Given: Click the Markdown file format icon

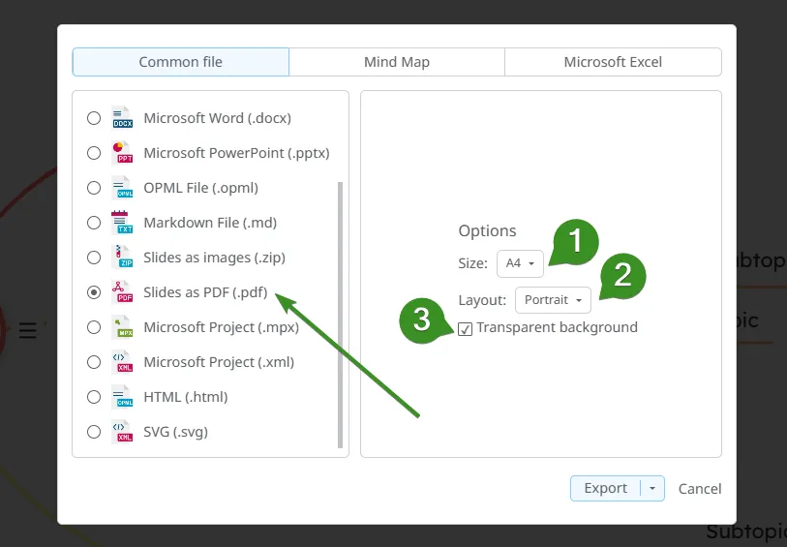Looking at the screenshot, I should tap(123, 223).
